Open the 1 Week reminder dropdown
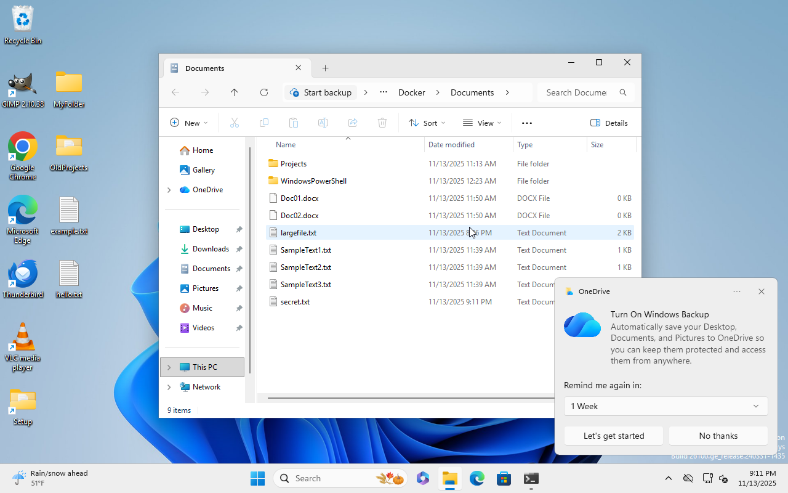 [665, 406]
